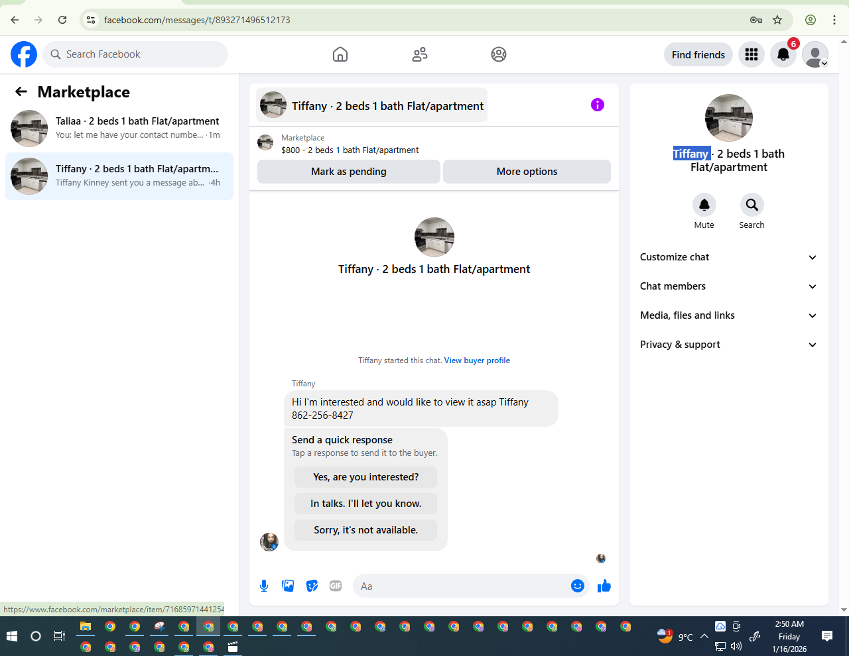
Task: Click Mark as pending button
Action: click(x=349, y=172)
